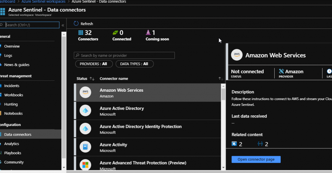Open the PROVIDERS filter dropdown

94,64
